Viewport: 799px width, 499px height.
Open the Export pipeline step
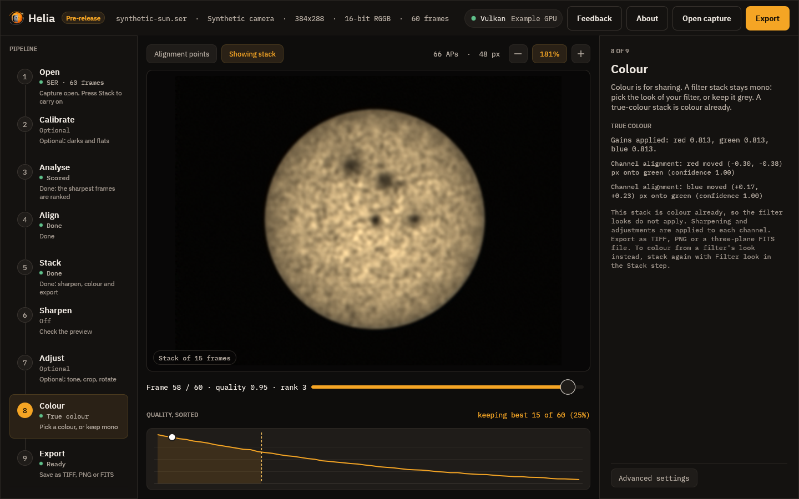pyautogui.click(x=69, y=464)
